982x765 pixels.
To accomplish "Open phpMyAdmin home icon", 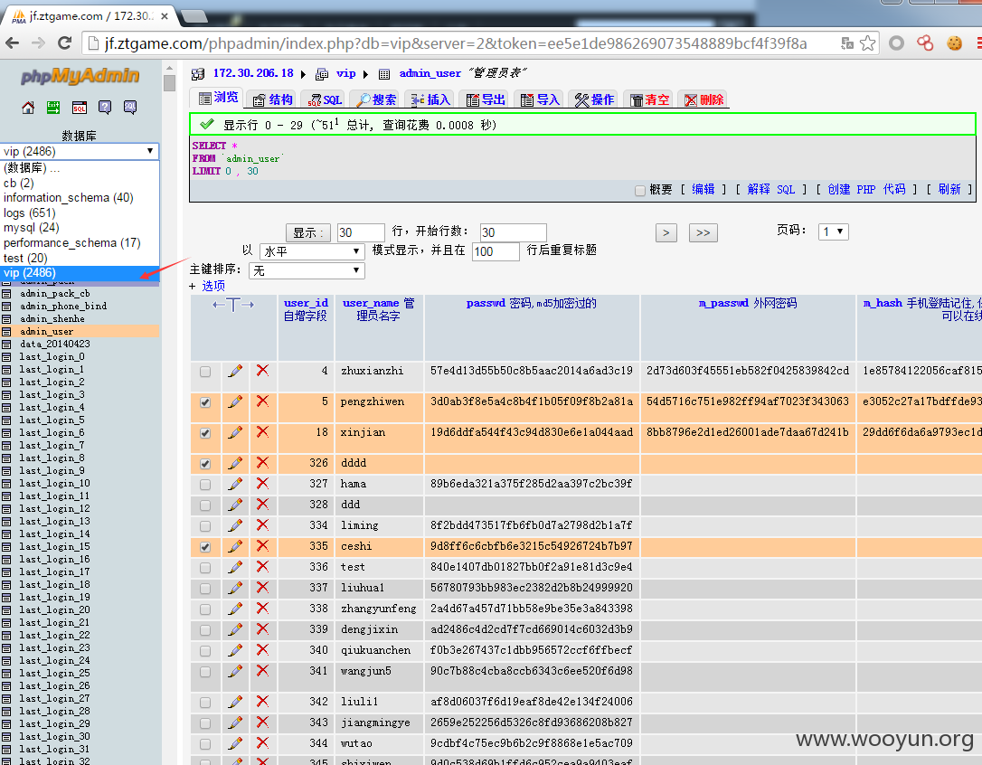I will [27, 108].
